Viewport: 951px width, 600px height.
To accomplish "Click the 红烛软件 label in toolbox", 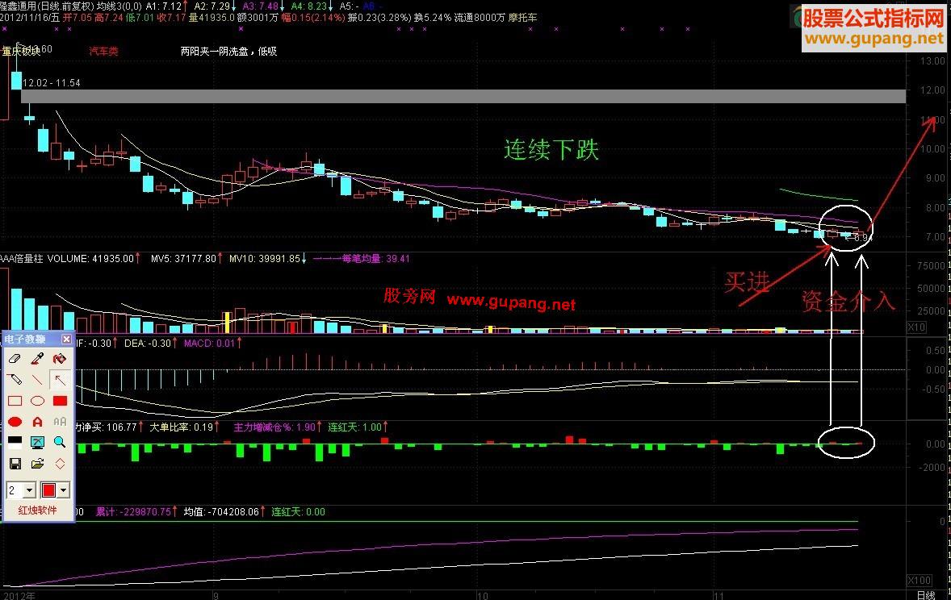I will pos(38,510).
